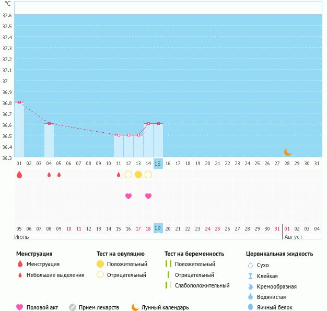Click calendar date 01 of Август

(287, 228)
